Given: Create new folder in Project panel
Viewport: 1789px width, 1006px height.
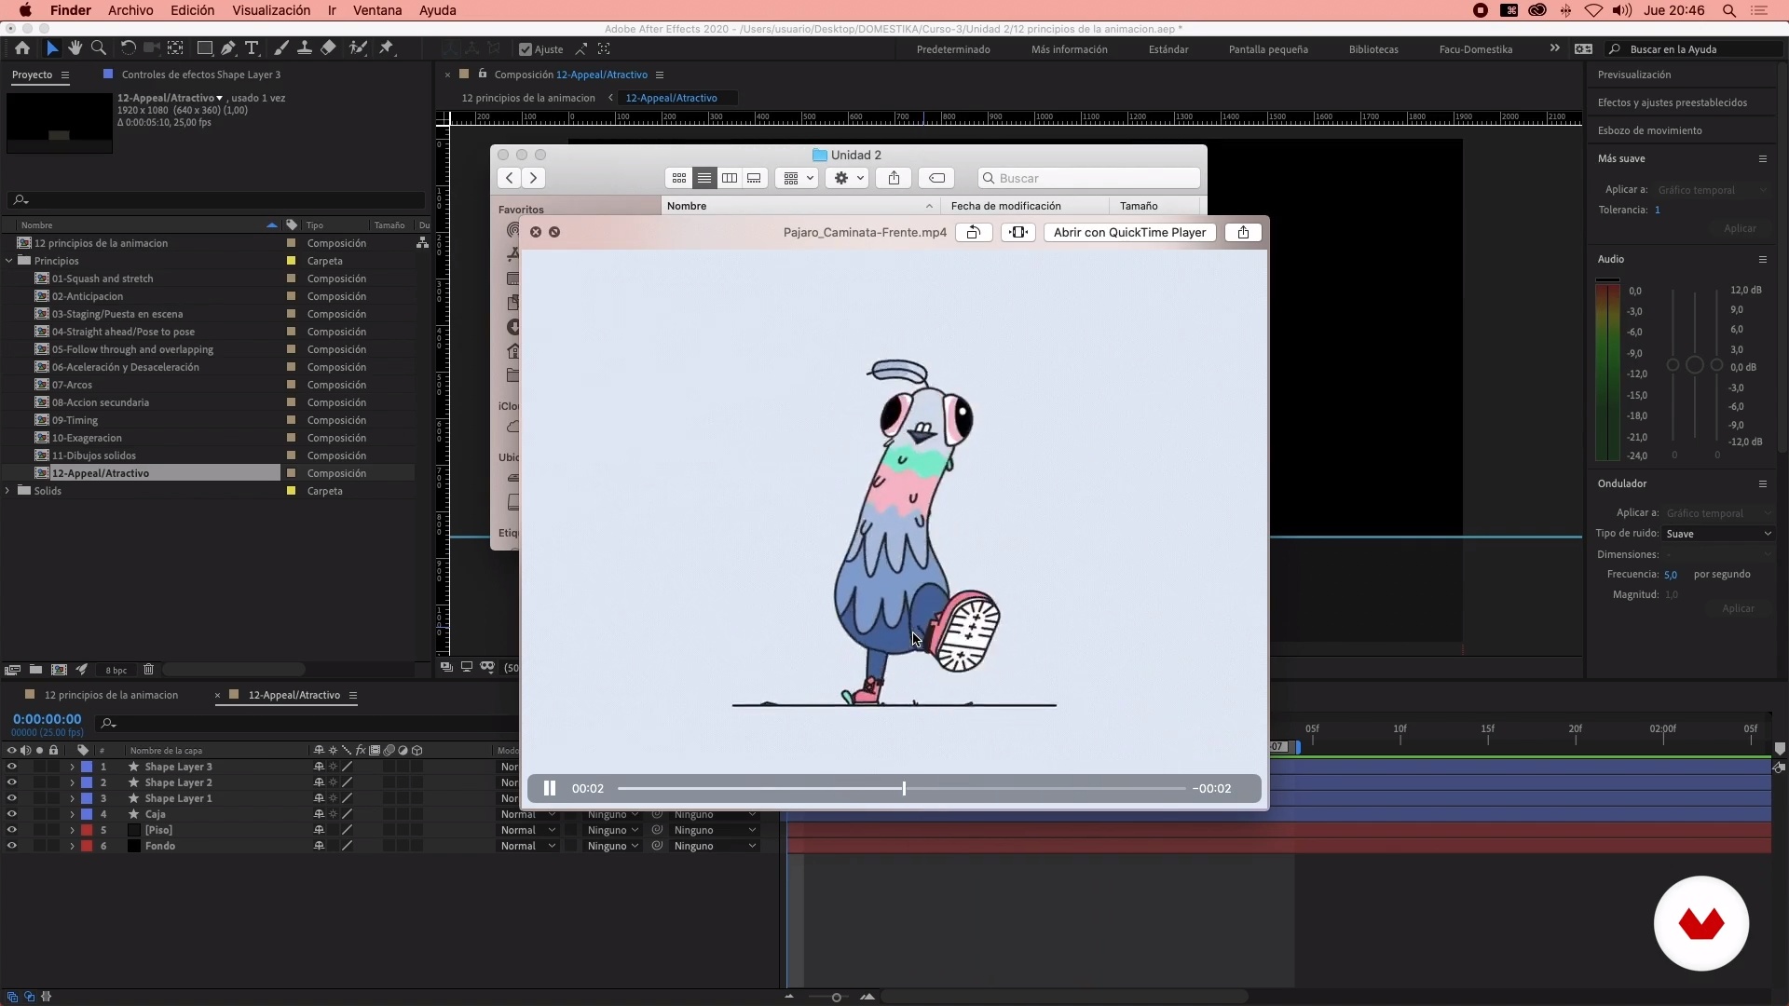Looking at the screenshot, I should coord(35,669).
